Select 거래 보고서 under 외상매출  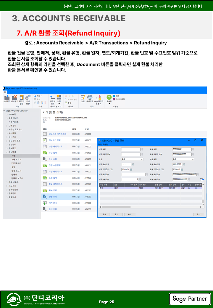tap(16, 160)
